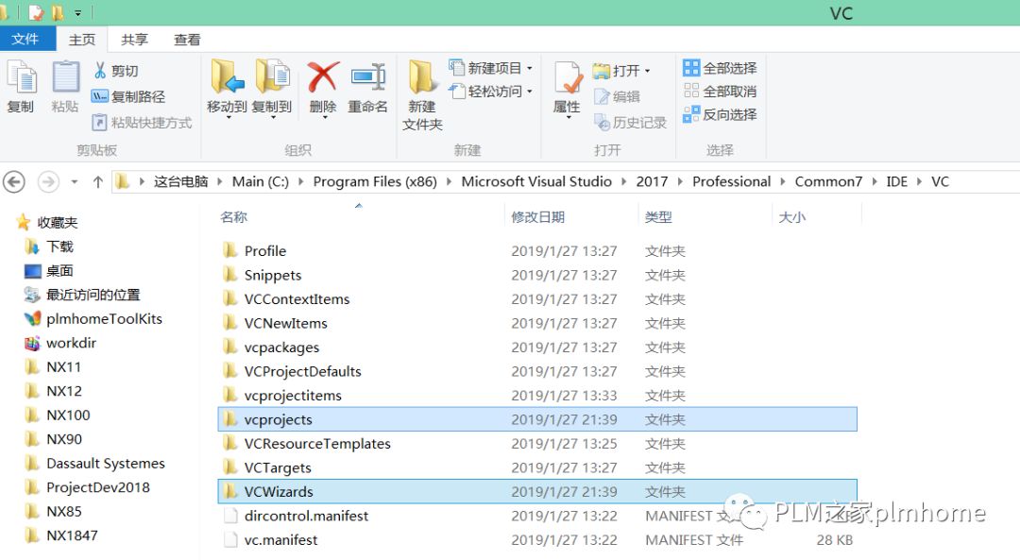Switch to Share (共享) tab
The image size is (1020, 560).
(135, 40)
